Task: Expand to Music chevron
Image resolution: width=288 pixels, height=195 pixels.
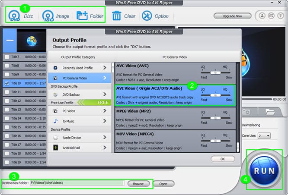Action: click(x=105, y=121)
